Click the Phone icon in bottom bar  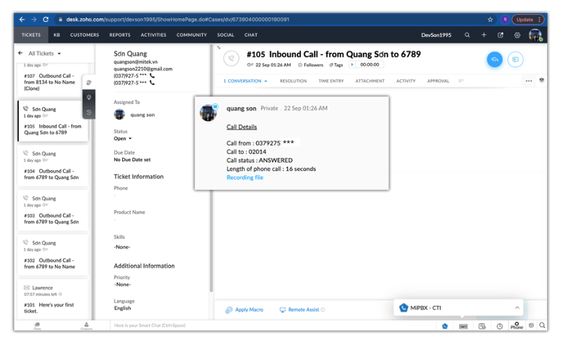coord(517,325)
